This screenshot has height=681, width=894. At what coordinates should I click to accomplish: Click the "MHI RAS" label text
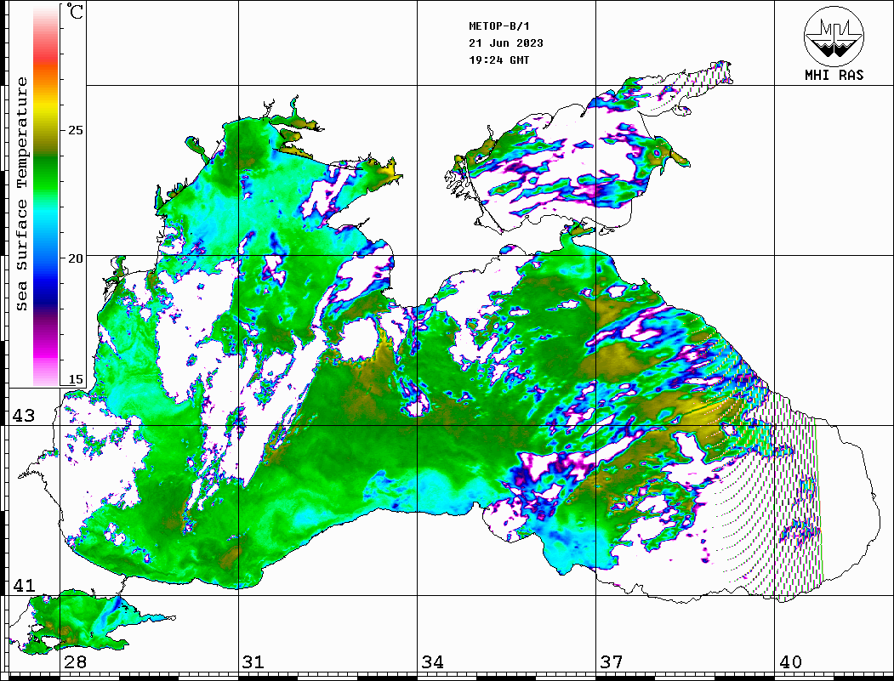834,75
